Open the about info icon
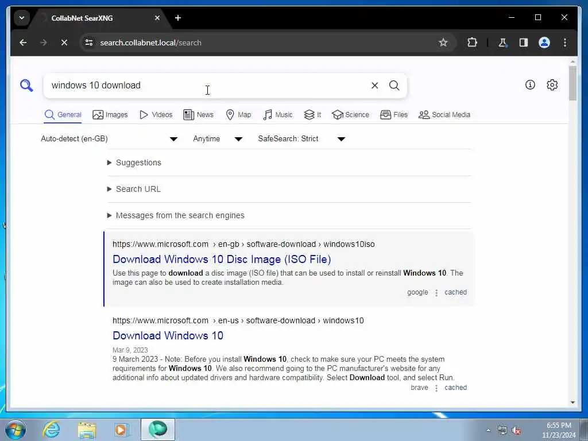This screenshot has height=441, width=588. click(530, 85)
